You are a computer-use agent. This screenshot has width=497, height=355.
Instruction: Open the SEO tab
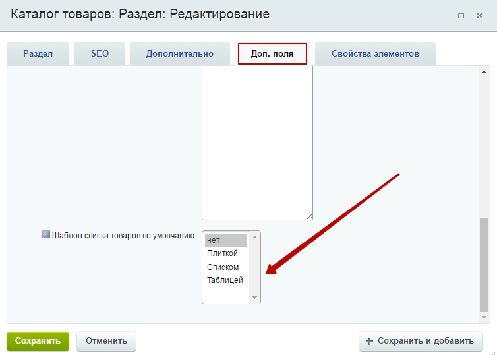pyautogui.click(x=100, y=54)
